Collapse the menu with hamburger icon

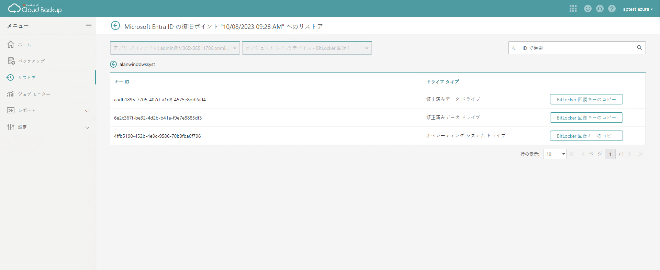click(89, 26)
